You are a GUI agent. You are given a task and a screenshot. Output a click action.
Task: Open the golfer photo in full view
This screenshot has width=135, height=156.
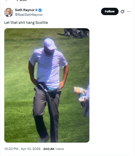pyautogui.click(x=47, y=85)
